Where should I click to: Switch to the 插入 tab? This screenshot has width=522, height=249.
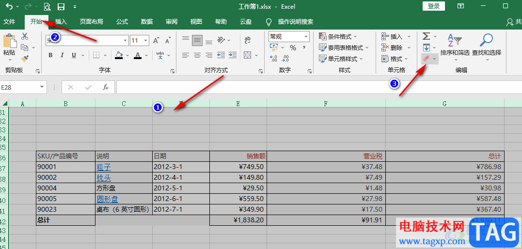tap(61, 22)
